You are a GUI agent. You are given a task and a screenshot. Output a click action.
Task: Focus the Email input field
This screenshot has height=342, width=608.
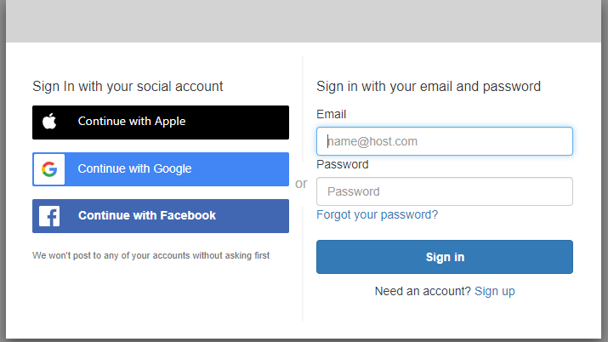click(x=444, y=141)
